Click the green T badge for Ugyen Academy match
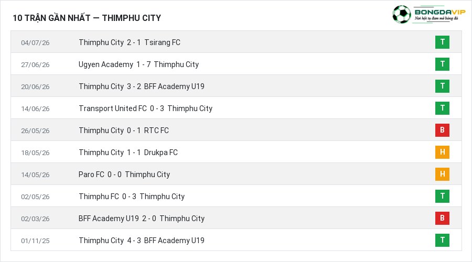Viewport: 472px width, 262px height. (442, 64)
